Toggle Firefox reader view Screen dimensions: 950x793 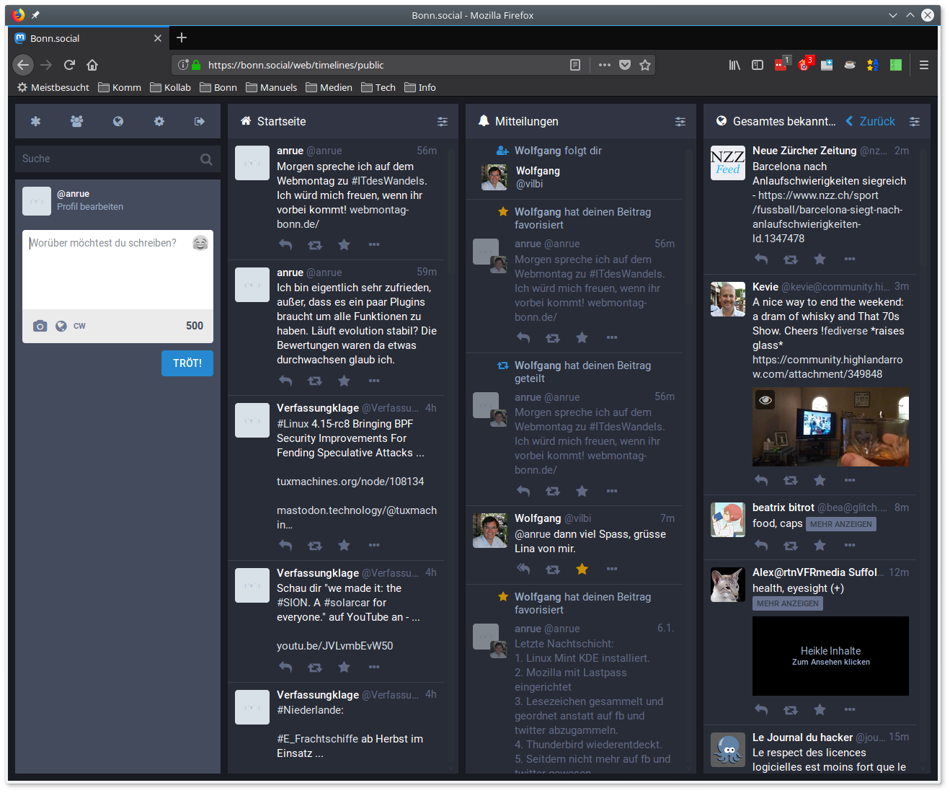pyautogui.click(x=575, y=65)
